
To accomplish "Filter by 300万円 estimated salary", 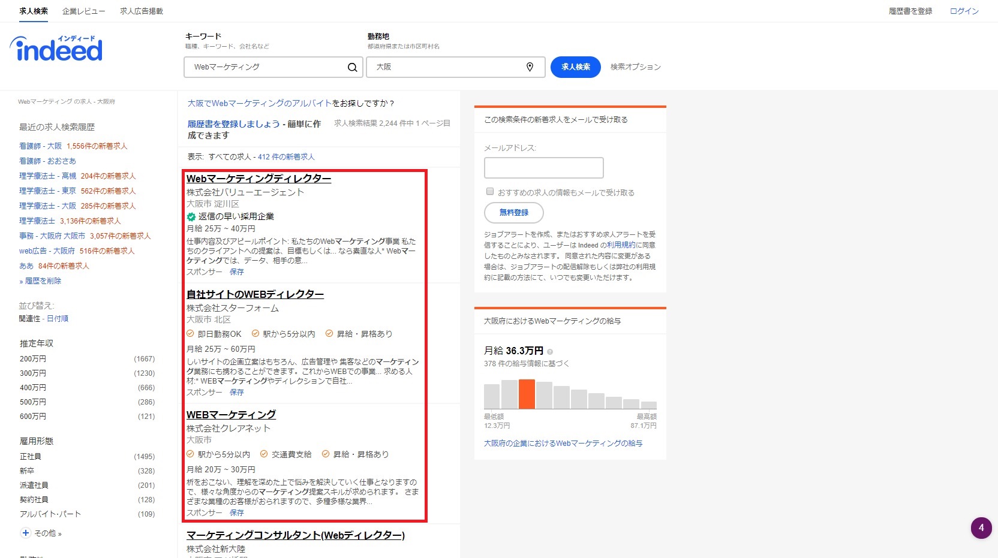I will click(x=33, y=373).
